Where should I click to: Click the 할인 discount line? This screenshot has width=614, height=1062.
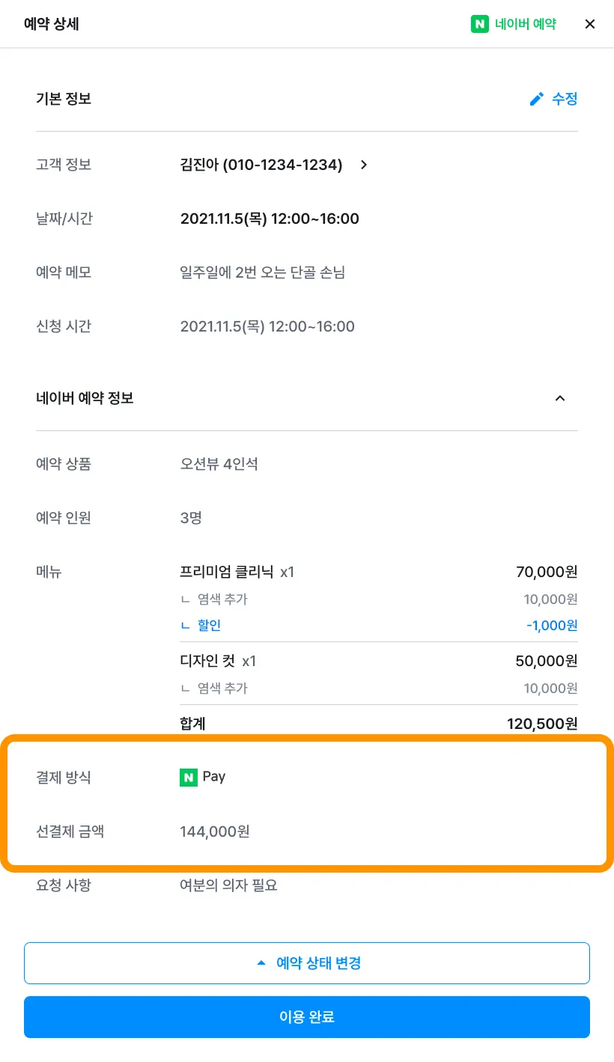click(x=209, y=626)
